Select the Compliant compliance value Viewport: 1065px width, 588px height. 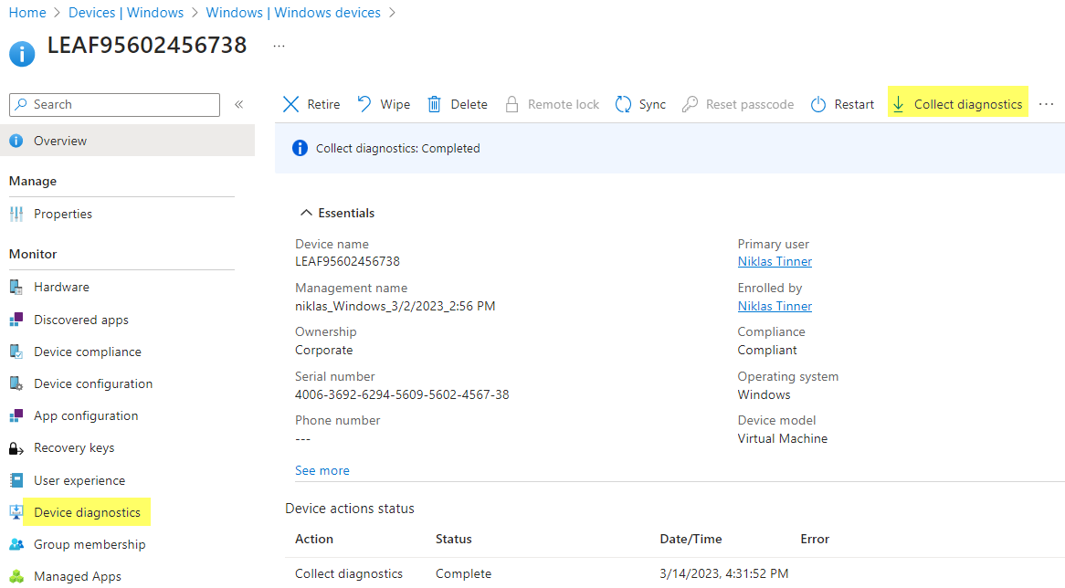pyautogui.click(x=767, y=351)
